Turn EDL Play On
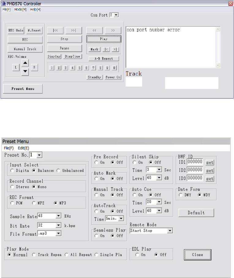 coord(137,255)
